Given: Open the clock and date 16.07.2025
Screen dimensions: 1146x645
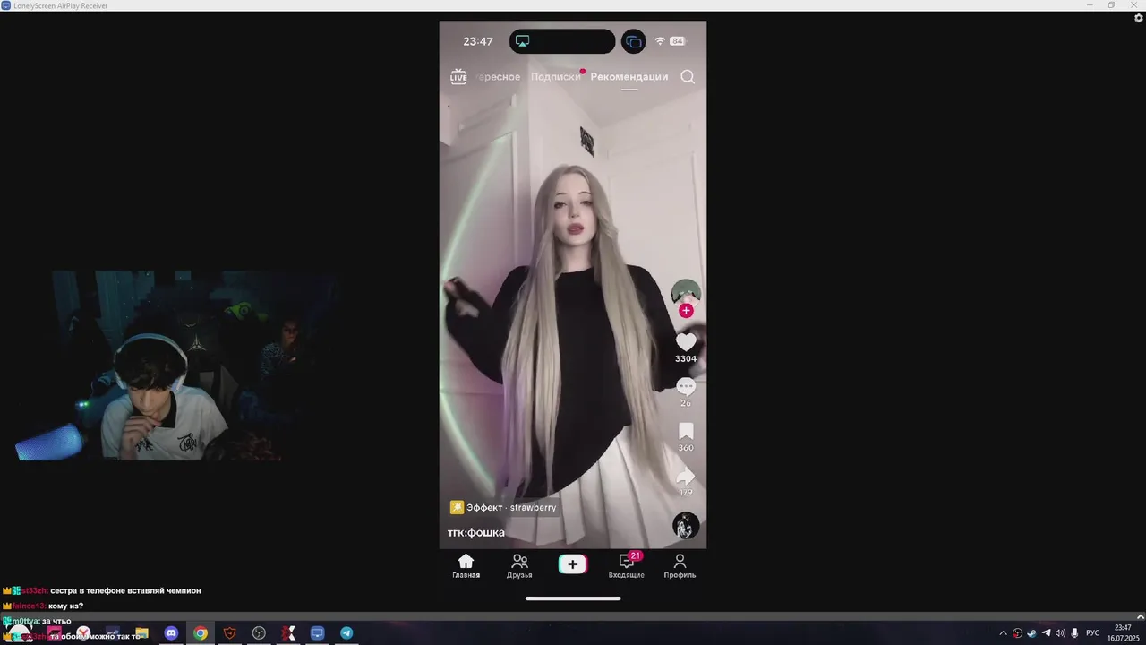Looking at the screenshot, I should (1123, 633).
